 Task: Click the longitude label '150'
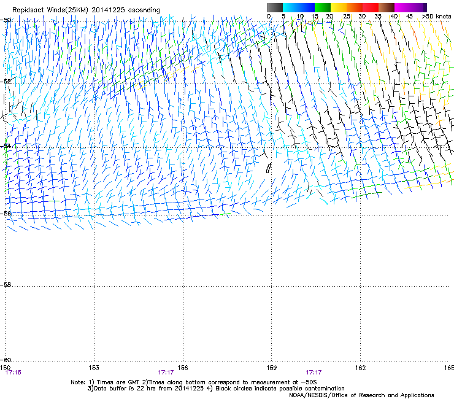pos(5,368)
